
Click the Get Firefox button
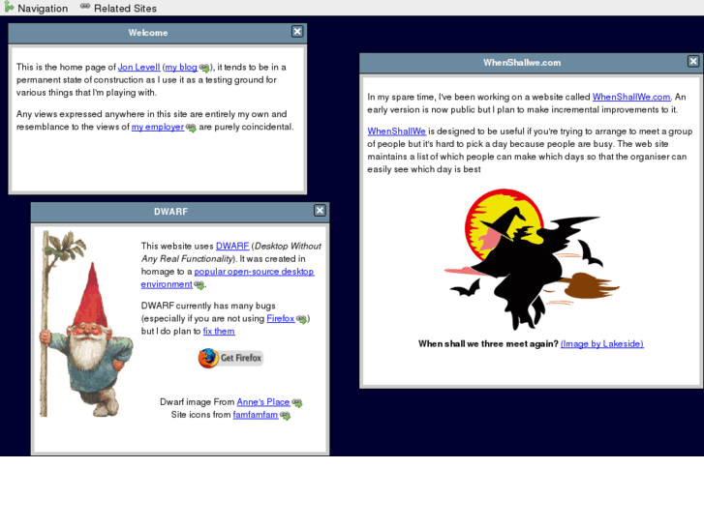click(x=230, y=358)
